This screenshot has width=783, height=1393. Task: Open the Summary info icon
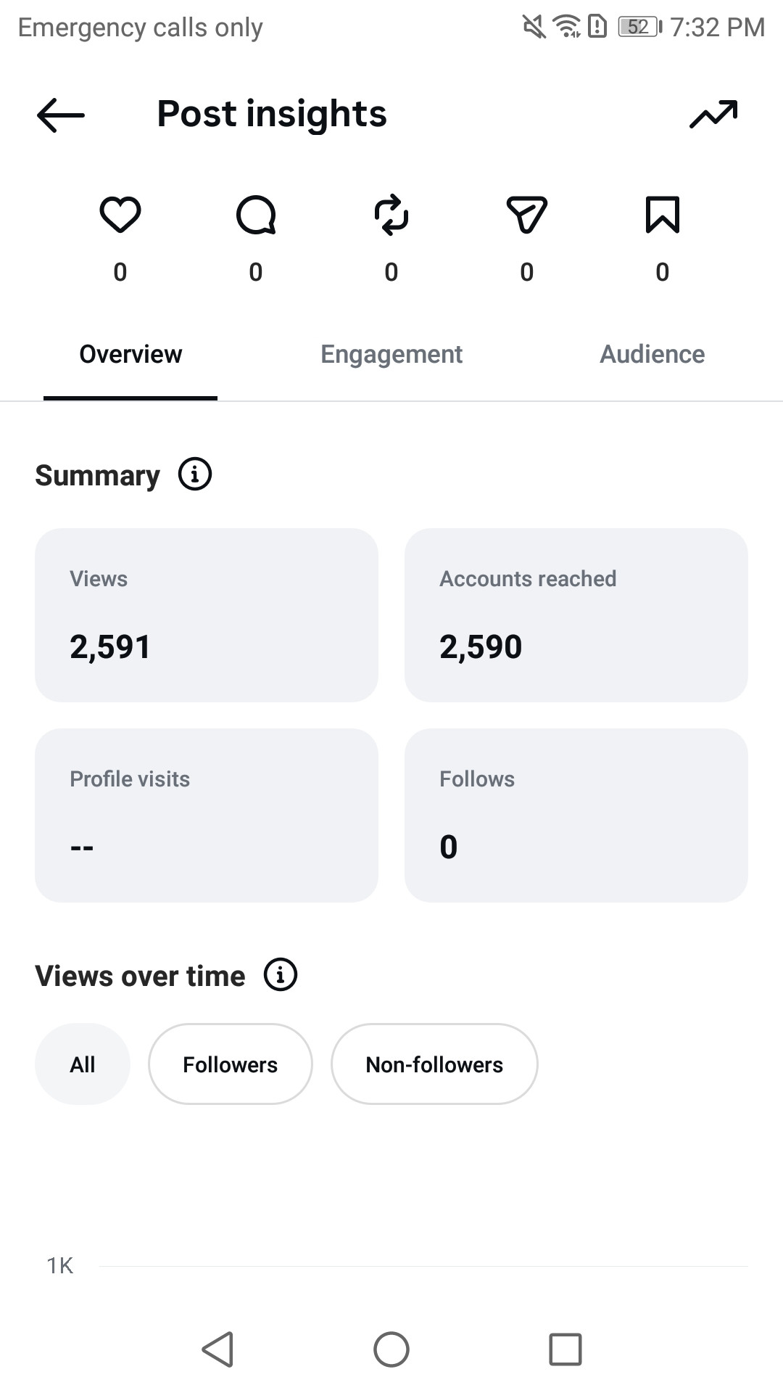coord(195,474)
